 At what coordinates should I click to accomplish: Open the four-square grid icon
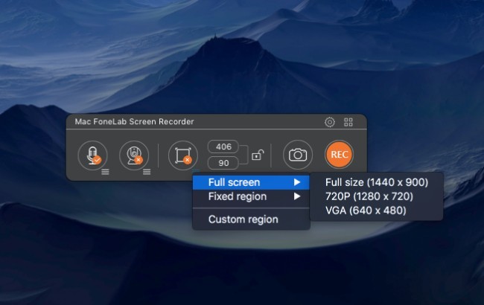pyautogui.click(x=348, y=122)
